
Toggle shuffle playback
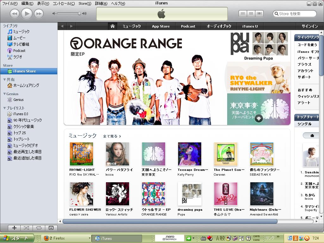27,228
